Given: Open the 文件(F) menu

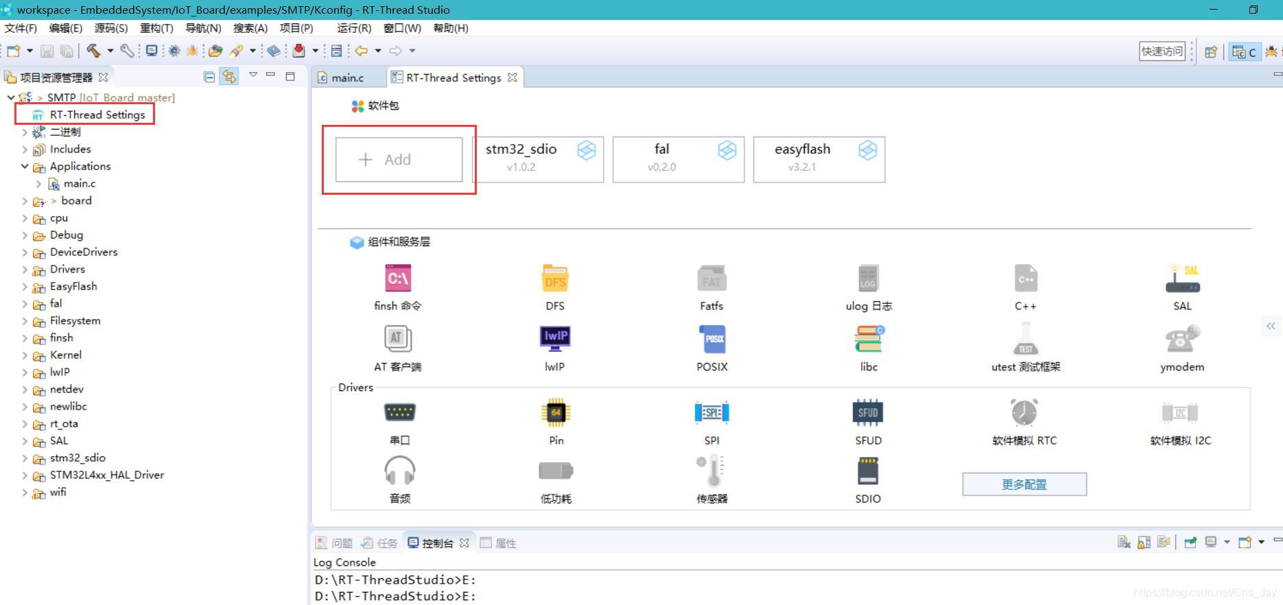Looking at the screenshot, I should [21, 28].
